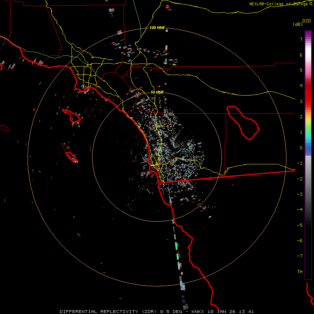This screenshot has height=314, width=314.
Task: Click the [dB] units label
Action: [x=298, y=24]
